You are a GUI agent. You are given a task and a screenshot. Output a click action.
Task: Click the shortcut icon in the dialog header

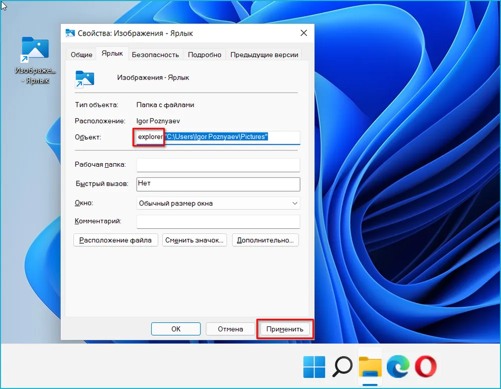coord(85,78)
